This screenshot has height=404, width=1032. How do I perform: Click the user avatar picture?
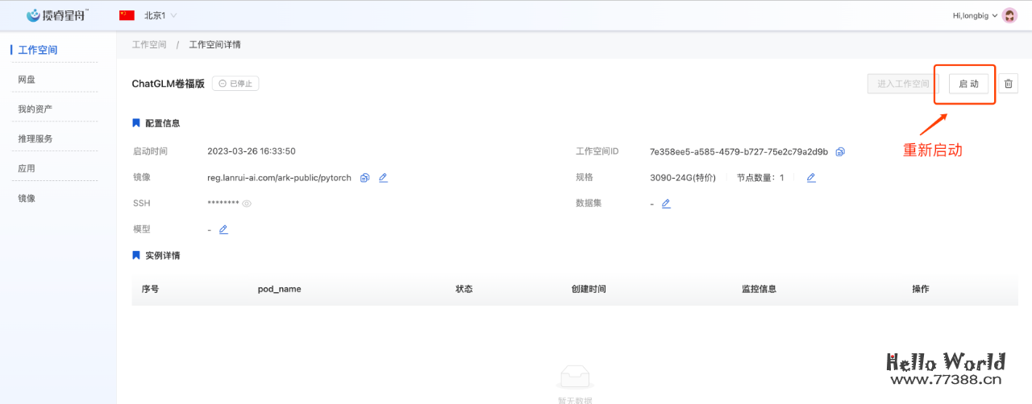(x=1009, y=15)
